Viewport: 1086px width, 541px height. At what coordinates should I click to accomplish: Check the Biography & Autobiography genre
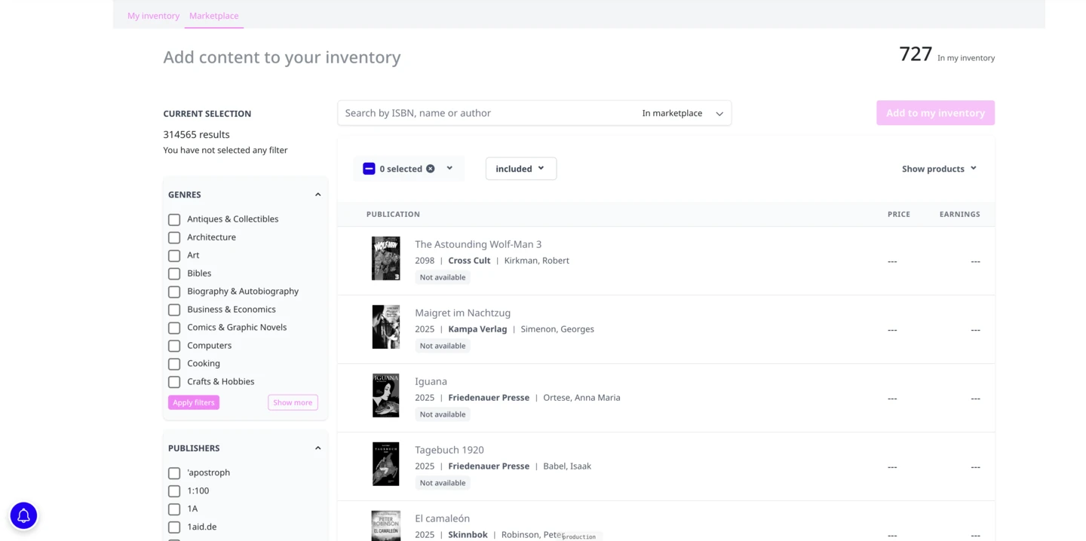pos(174,292)
